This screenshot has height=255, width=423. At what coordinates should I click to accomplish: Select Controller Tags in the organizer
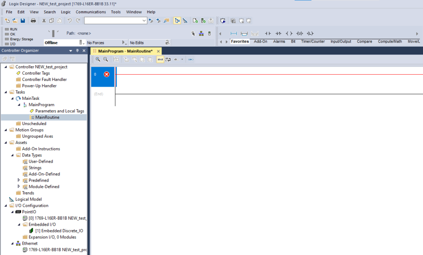[x=36, y=73]
